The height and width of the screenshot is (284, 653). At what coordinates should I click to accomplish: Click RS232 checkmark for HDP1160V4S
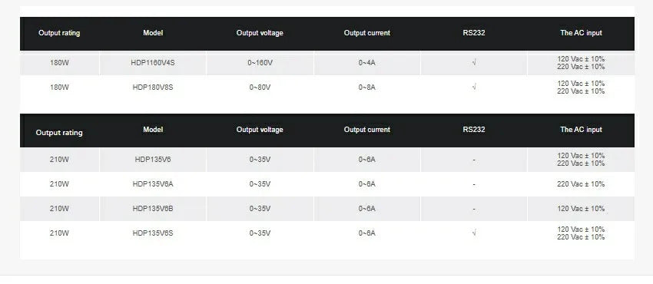pos(474,63)
